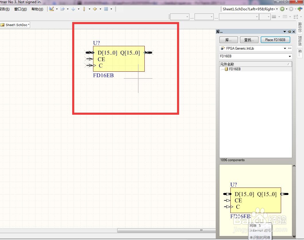304x240 pixels.
Task: Expand the drawing tools dropdown arrow
Action: 57,9
